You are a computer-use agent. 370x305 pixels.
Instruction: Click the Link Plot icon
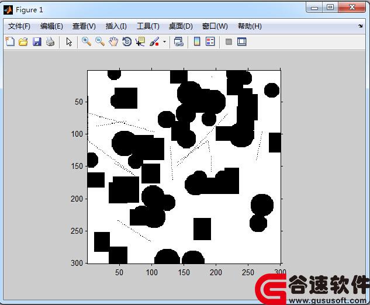(179, 41)
